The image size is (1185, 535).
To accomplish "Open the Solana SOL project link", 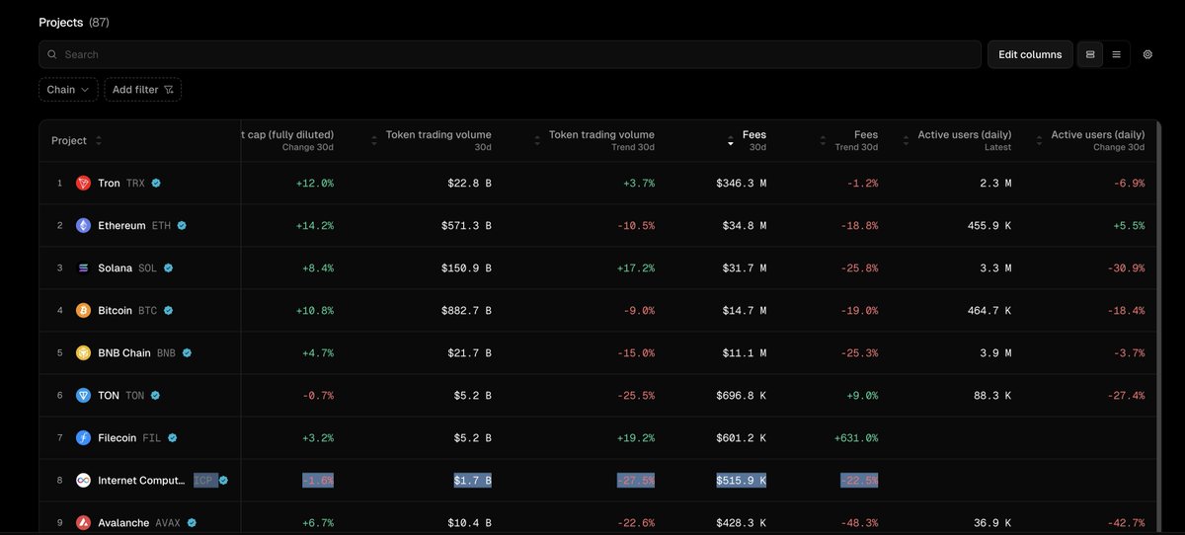I will 127,267.
